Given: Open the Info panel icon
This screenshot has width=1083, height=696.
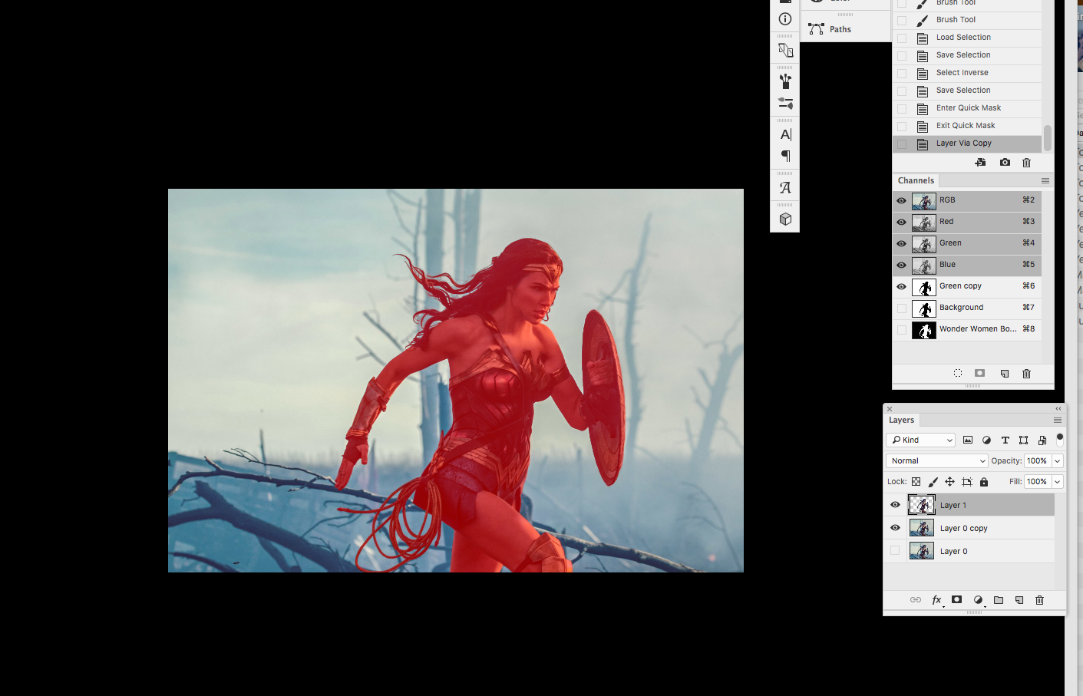Looking at the screenshot, I should pyautogui.click(x=785, y=19).
